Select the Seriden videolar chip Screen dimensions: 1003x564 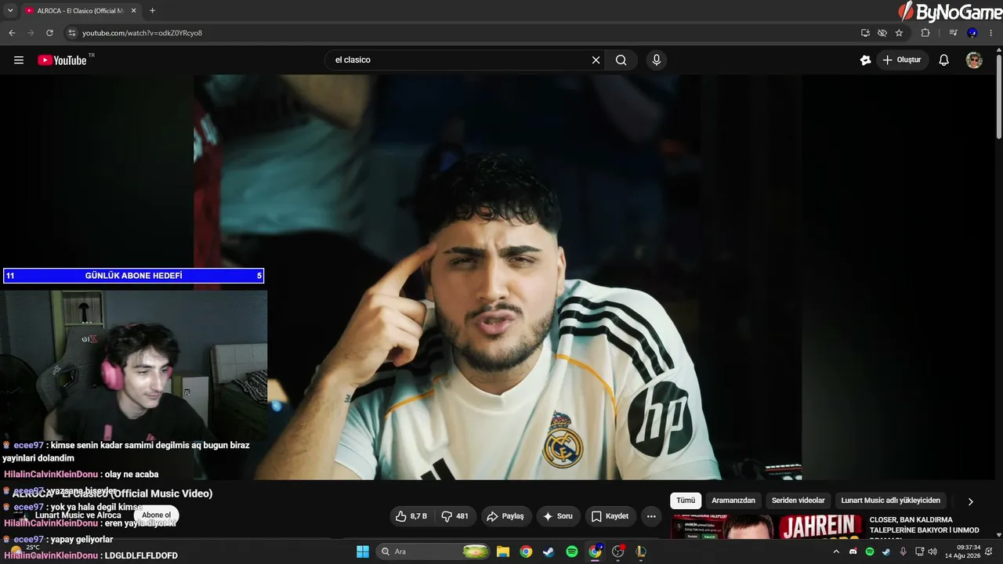tap(798, 501)
